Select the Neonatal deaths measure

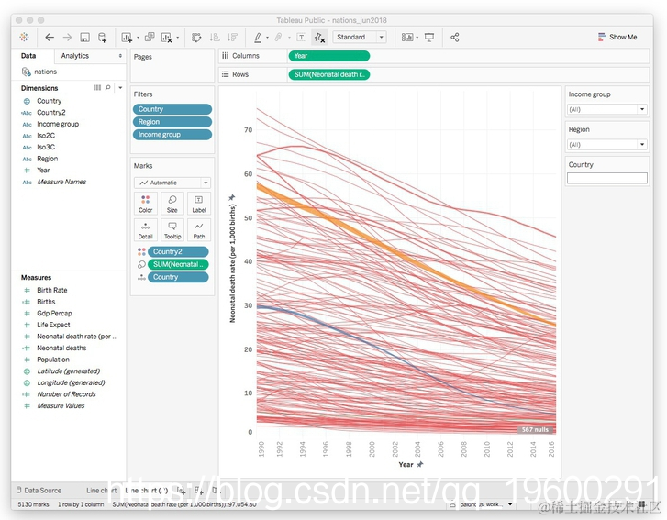tap(61, 348)
